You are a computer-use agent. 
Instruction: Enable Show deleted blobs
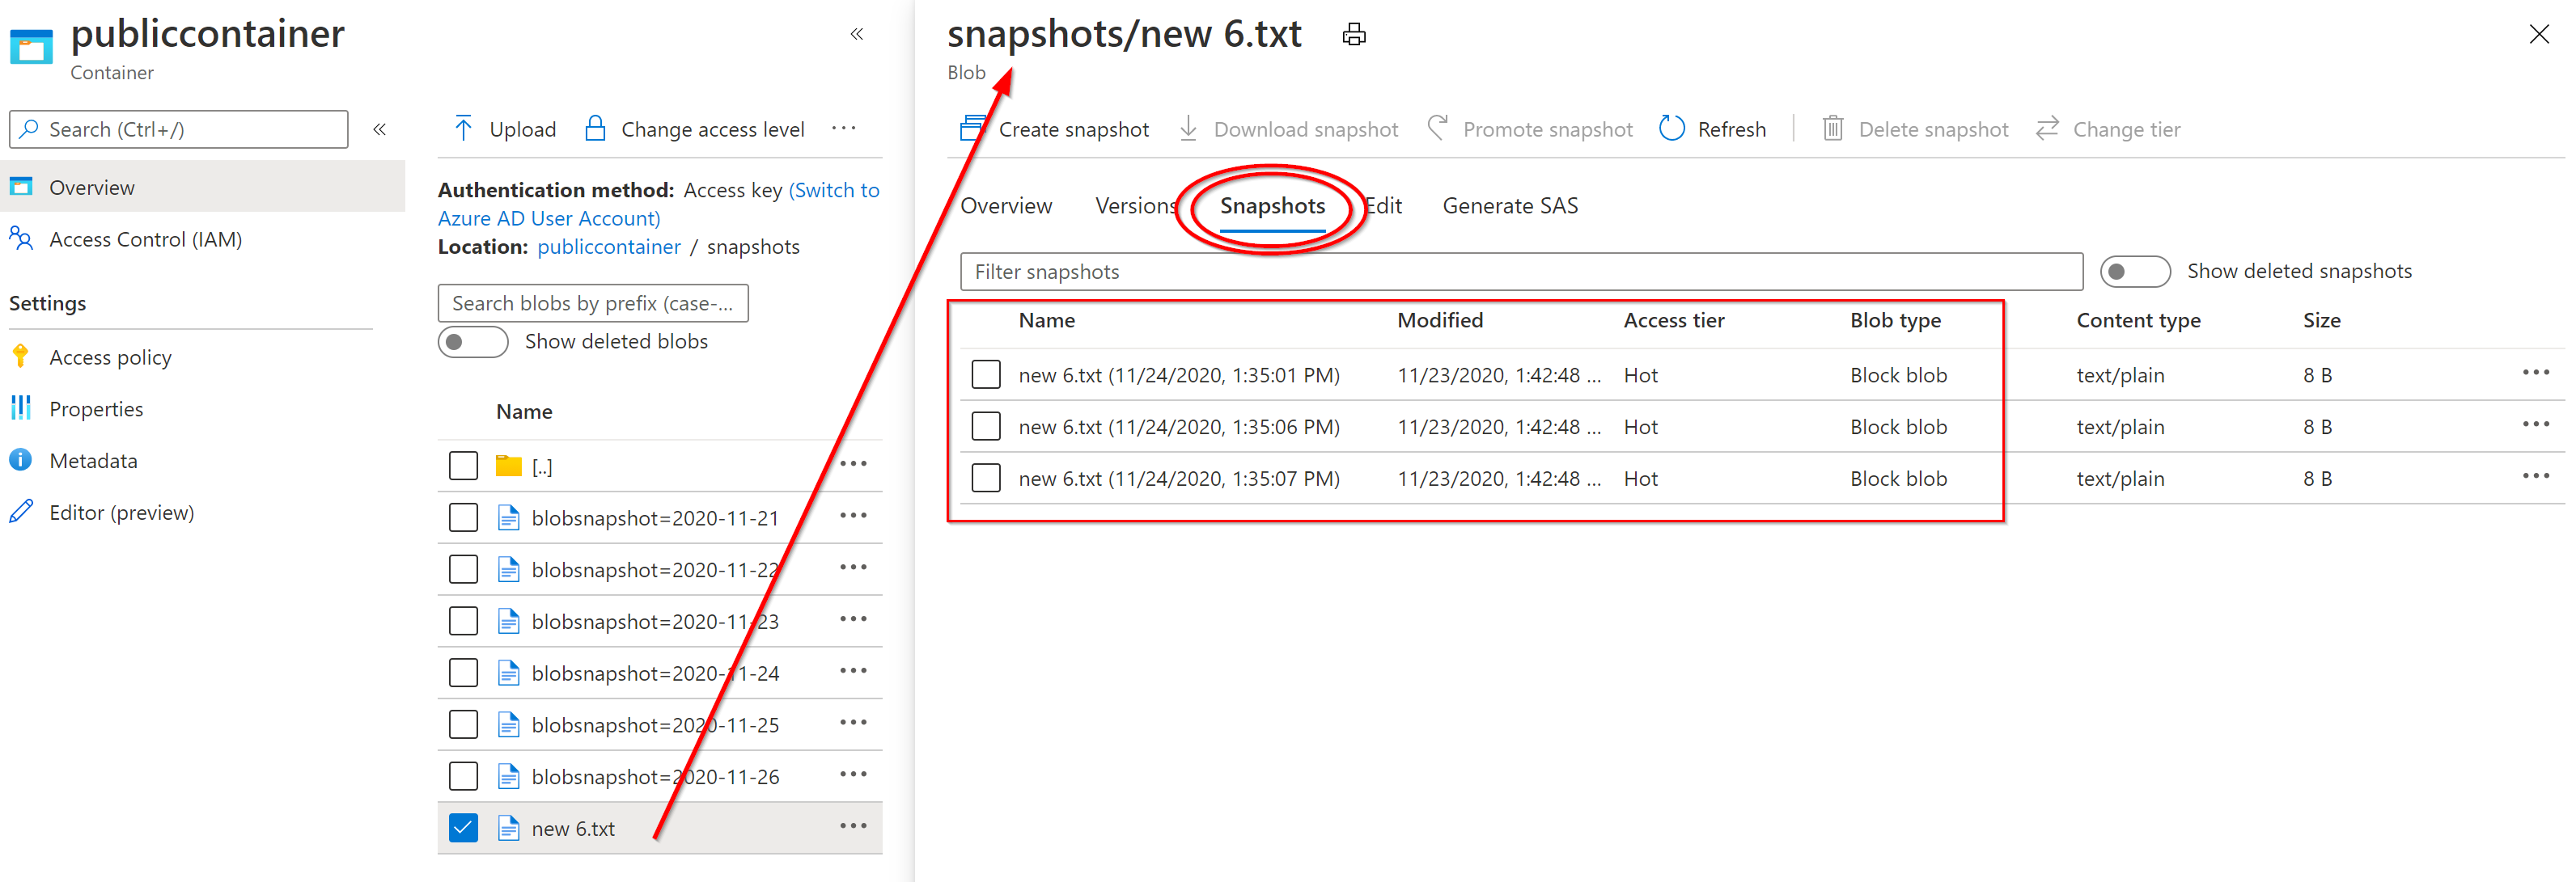(473, 342)
